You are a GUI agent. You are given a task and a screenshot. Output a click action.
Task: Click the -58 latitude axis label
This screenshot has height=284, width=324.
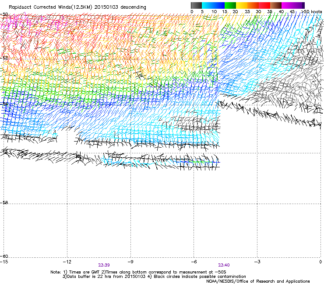coord(4,203)
